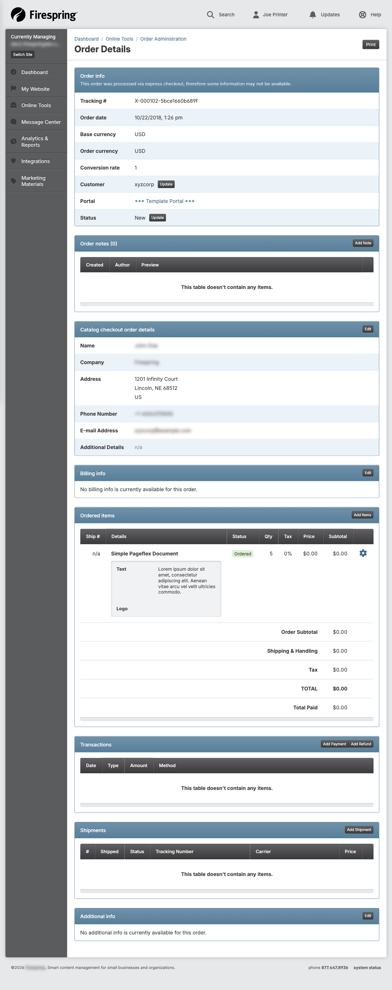Image resolution: width=392 pixels, height=990 pixels.
Task: Open Dashboard in the sidebar
Action: coord(36,72)
